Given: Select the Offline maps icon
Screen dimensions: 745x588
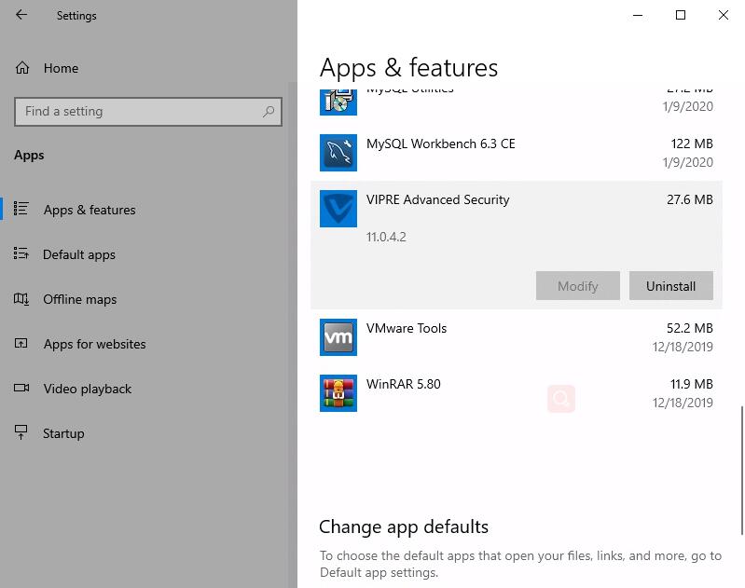Looking at the screenshot, I should point(21,299).
